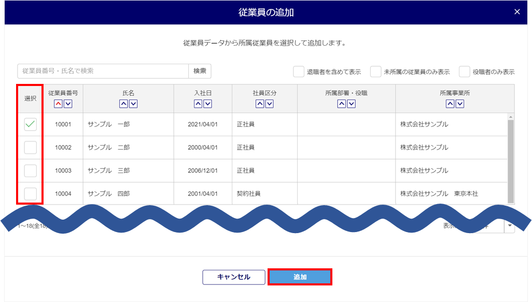The width and height of the screenshot is (532, 302).
Task: Sort 入社日 column ascending
Action: [198, 104]
